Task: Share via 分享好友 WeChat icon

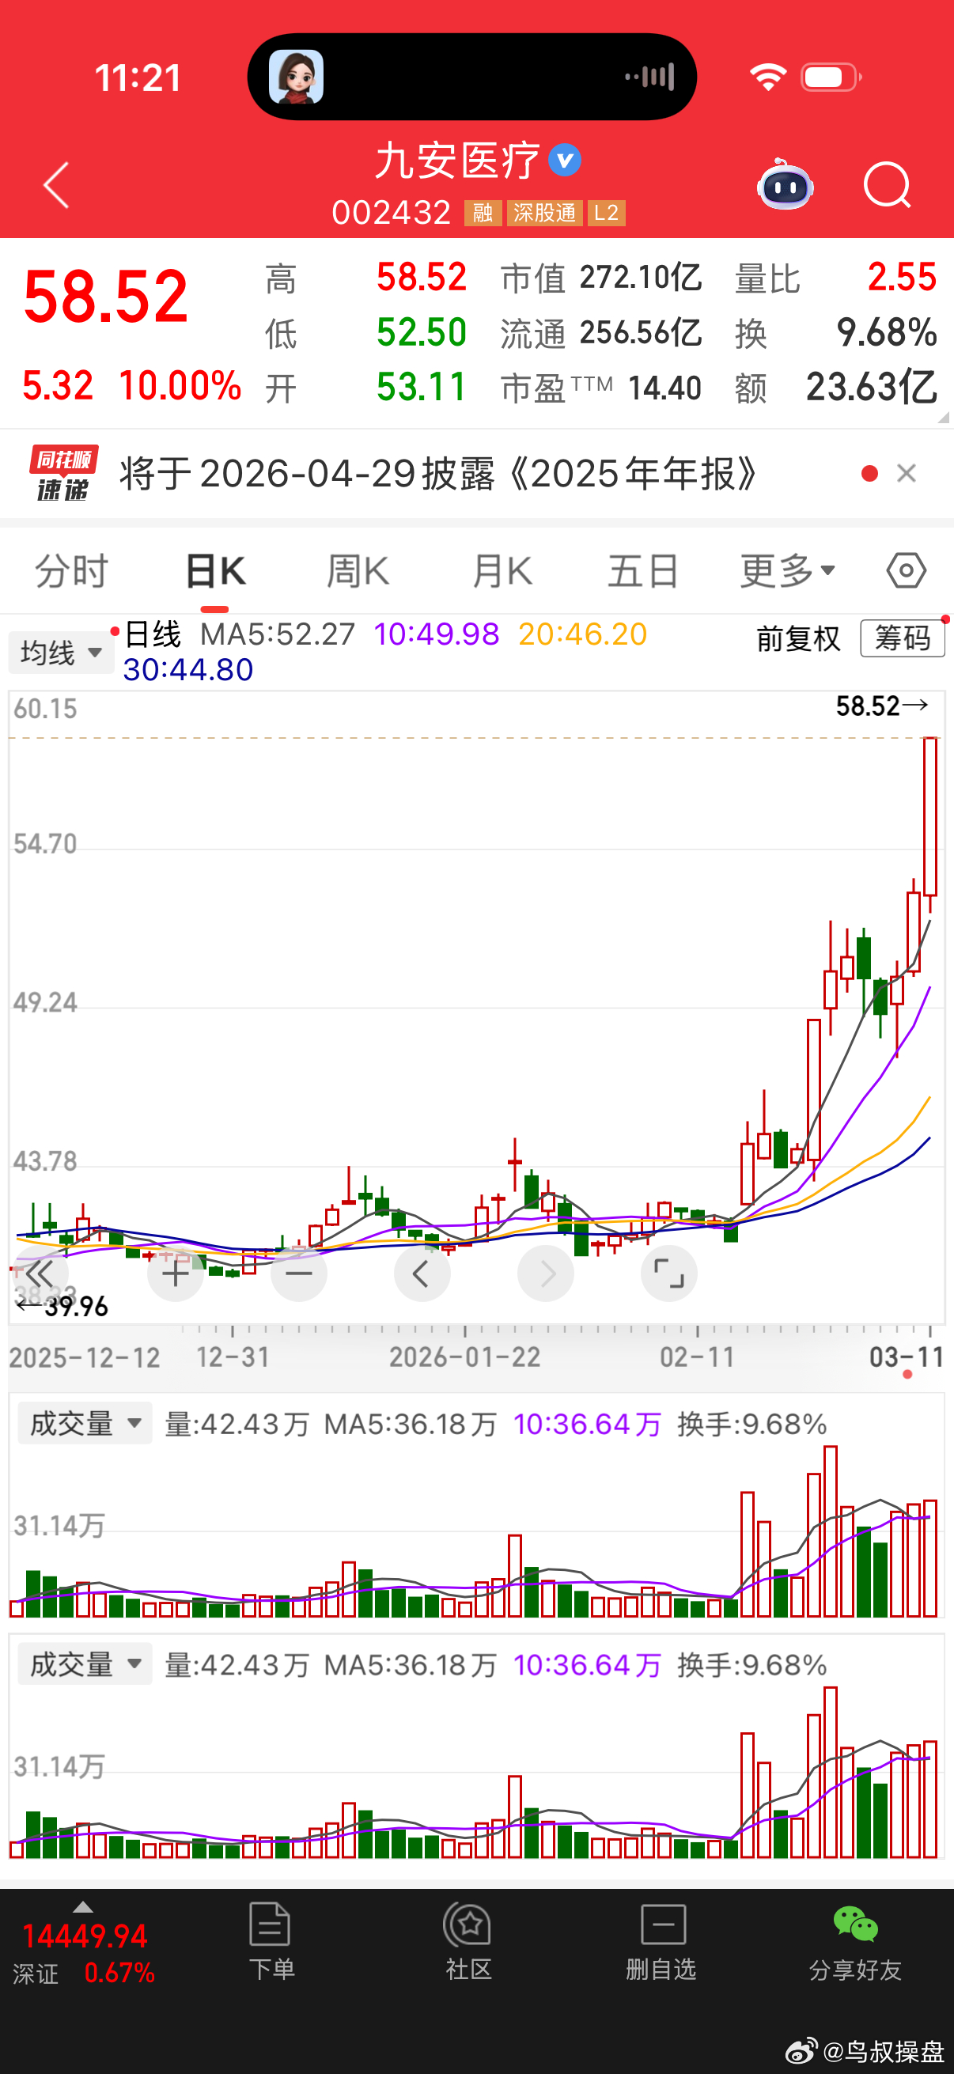Action: (855, 1942)
